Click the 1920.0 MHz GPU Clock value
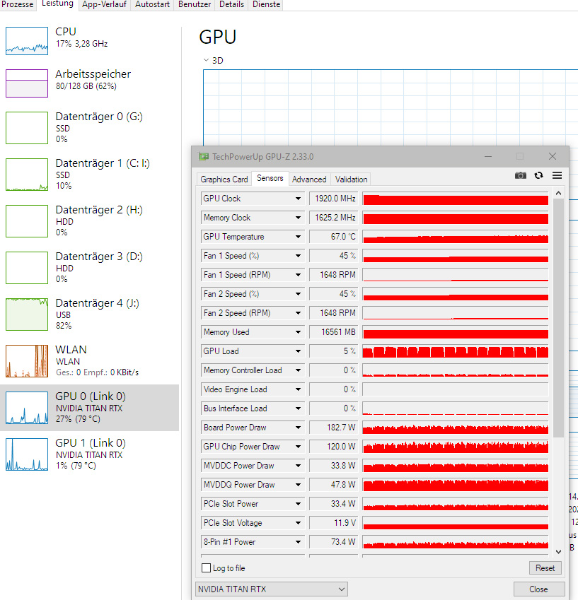The image size is (578, 600). coord(334,199)
